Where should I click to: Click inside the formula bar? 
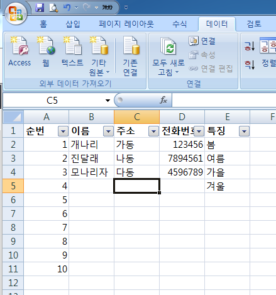pos(224,101)
